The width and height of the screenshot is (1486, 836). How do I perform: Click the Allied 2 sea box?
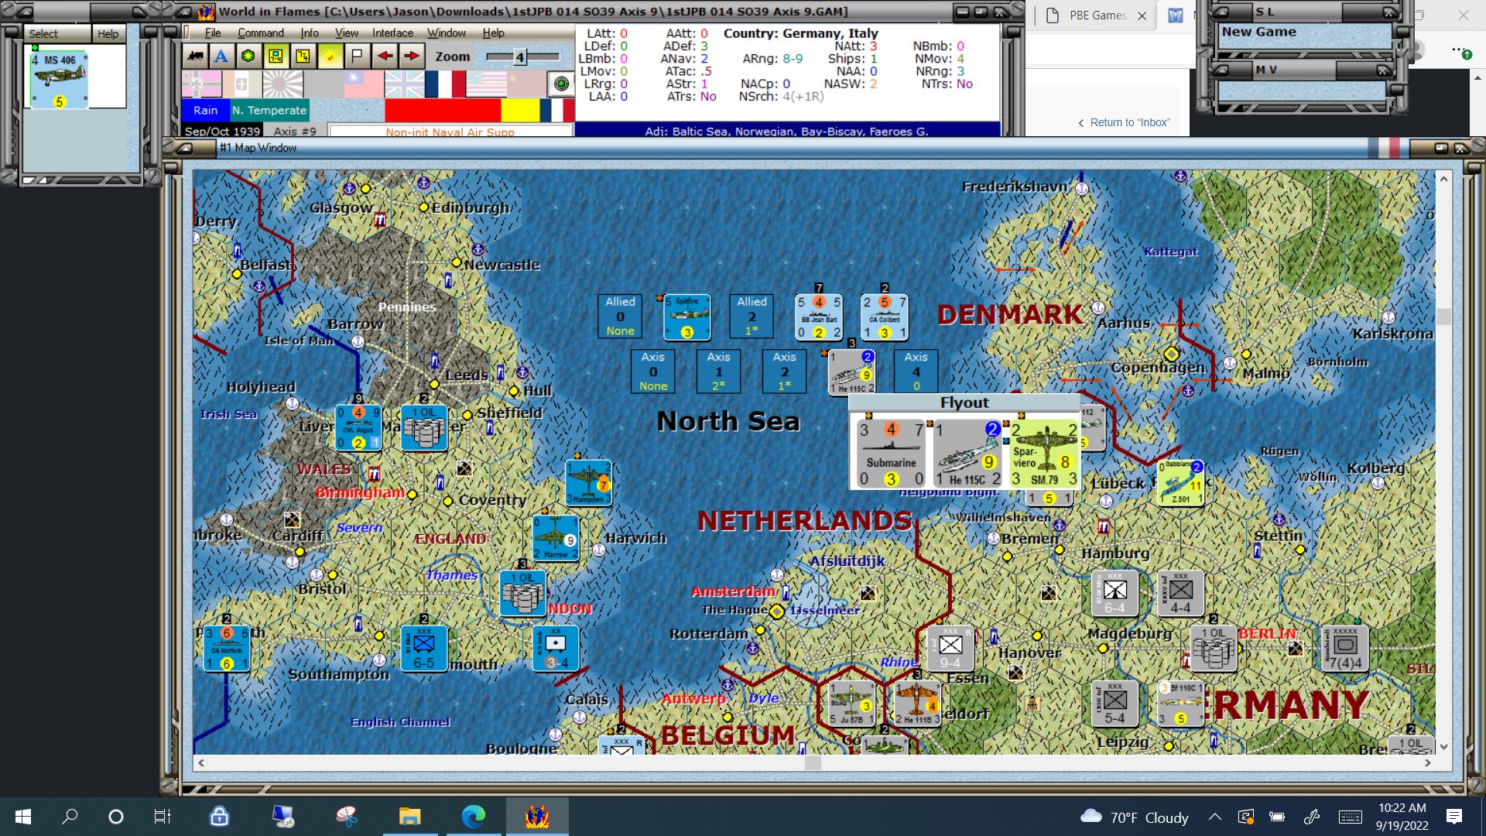(752, 316)
